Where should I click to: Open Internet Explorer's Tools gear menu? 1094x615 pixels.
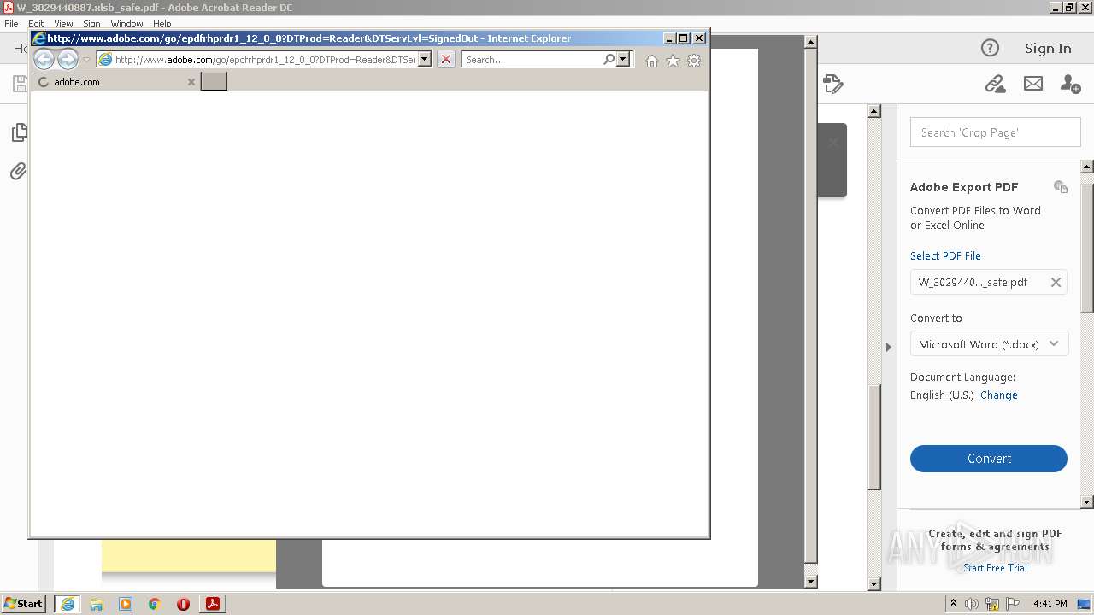(x=694, y=61)
